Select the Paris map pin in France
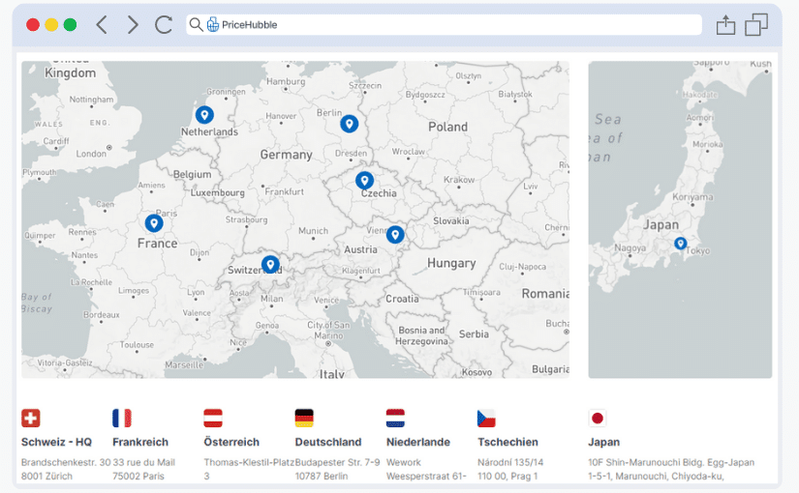Screen dimensions: 799x493 tap(154, 223)
